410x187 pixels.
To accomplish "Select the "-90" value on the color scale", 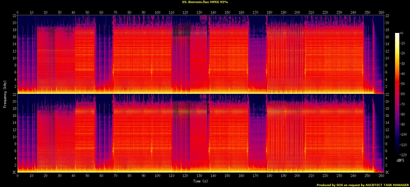I will pyautogui.click(x=402, y=124).
